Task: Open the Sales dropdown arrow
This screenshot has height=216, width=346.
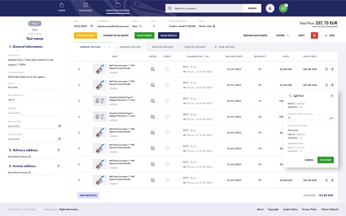Action: tap(154, 26)
